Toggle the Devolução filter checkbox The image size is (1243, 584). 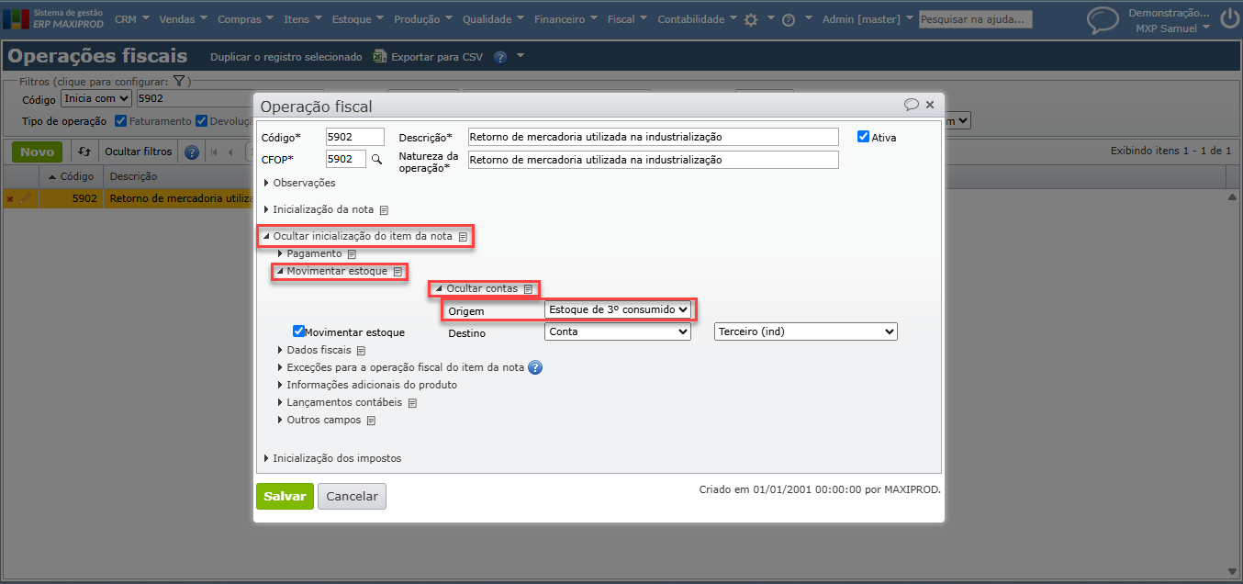(202, 121)
